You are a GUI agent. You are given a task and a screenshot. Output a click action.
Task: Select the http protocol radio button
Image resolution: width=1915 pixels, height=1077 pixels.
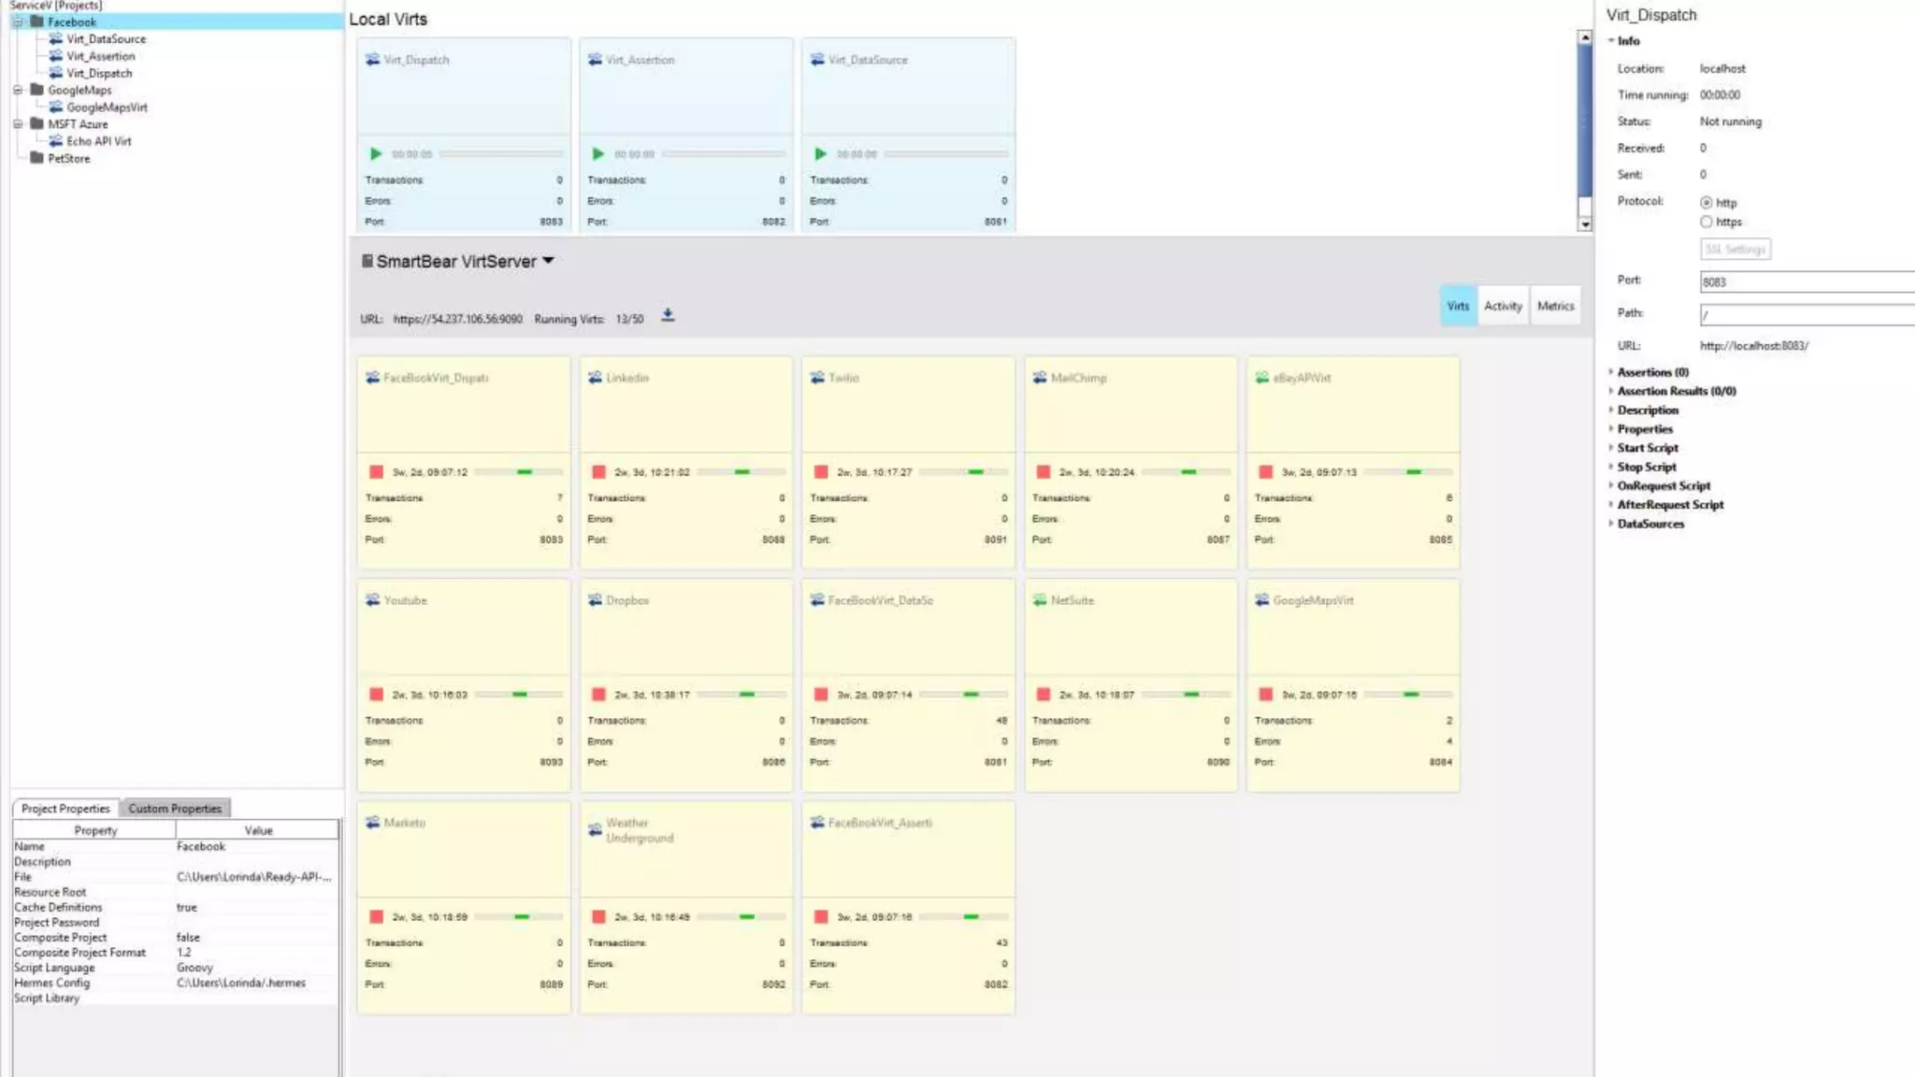pyautogui.click(x=1706, y=203)
